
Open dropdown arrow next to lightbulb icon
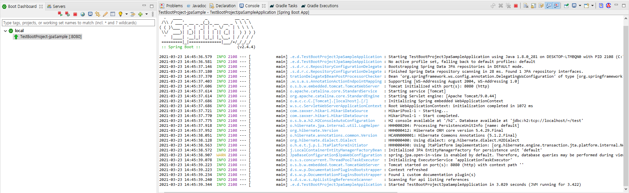pos(126,14)
